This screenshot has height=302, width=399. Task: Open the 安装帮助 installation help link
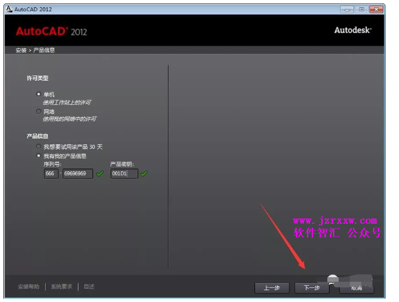(28, 287)
